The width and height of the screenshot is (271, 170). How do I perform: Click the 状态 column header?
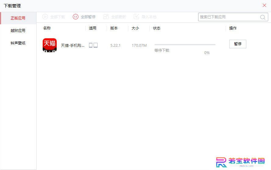(x=157, y=28)
